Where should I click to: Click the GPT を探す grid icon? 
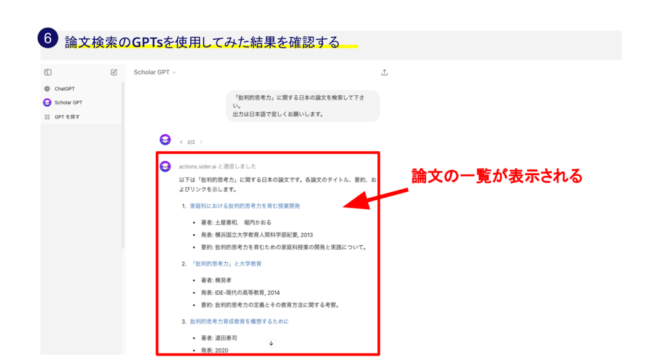[x=47, y=117]
